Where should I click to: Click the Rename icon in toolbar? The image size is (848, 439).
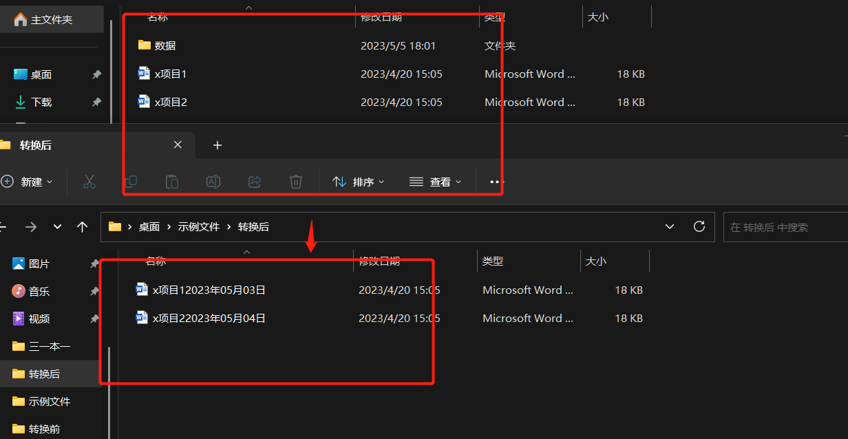click(x=213, y=182)
